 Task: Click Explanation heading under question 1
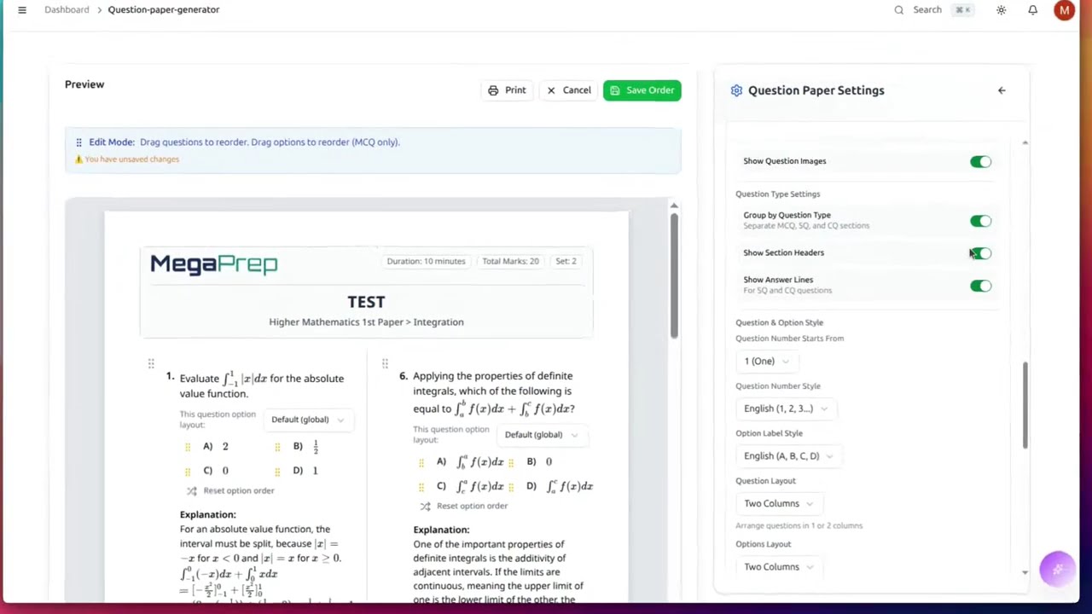[207, 515]
